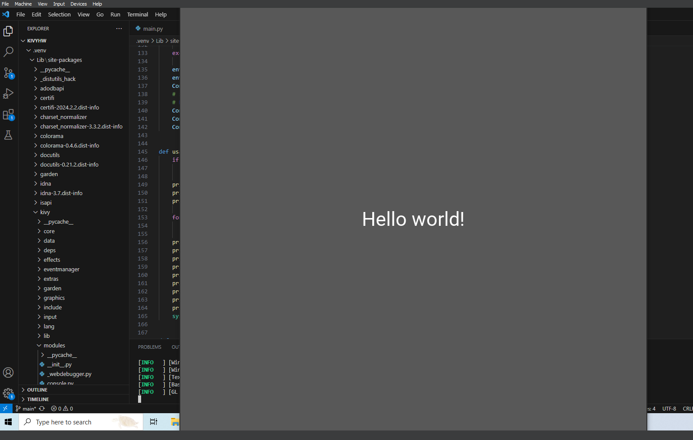This screenshot has height=440, width=693.
Task: Collapse the kivy folder
Action: click(x=45, y=212)
